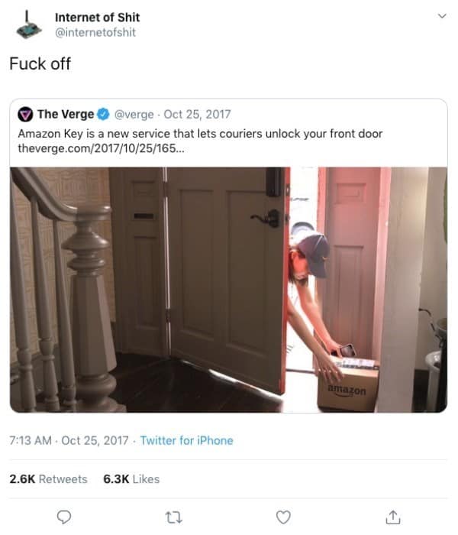Retweet using the arrows icon

174,517
